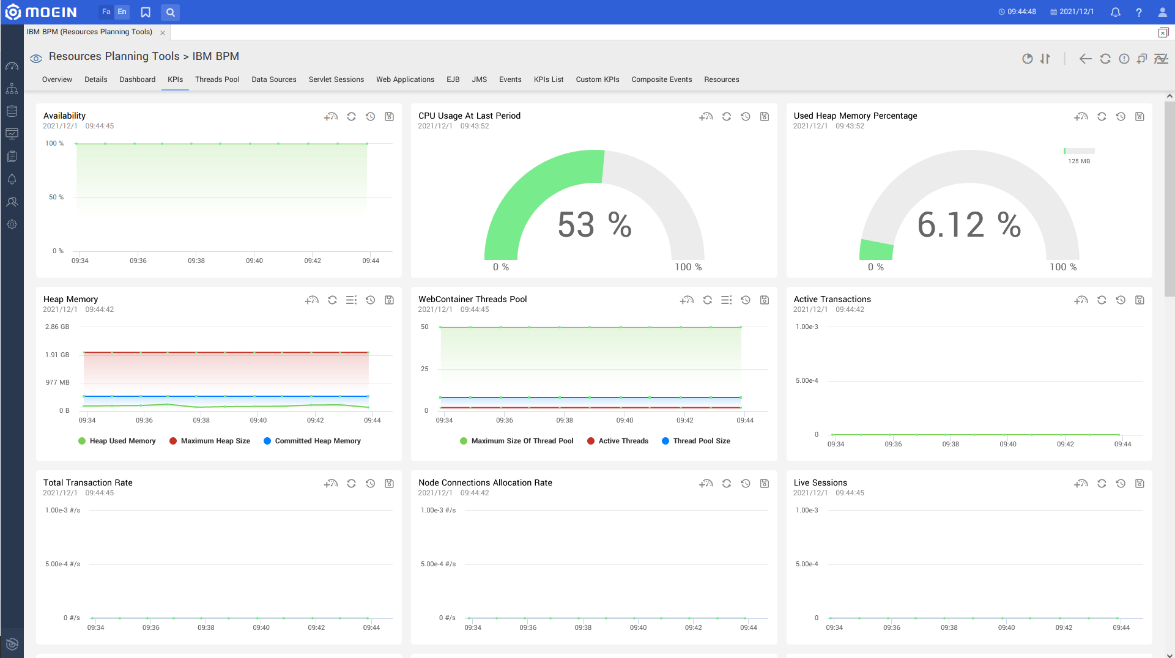Viewport: 1175px width, 658px height.
Task: Open the Details tab
Action: pyautogui.click(x=95, y=79)
